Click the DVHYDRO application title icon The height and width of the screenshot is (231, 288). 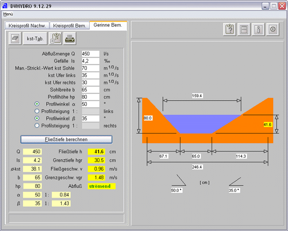coord(5,6)
